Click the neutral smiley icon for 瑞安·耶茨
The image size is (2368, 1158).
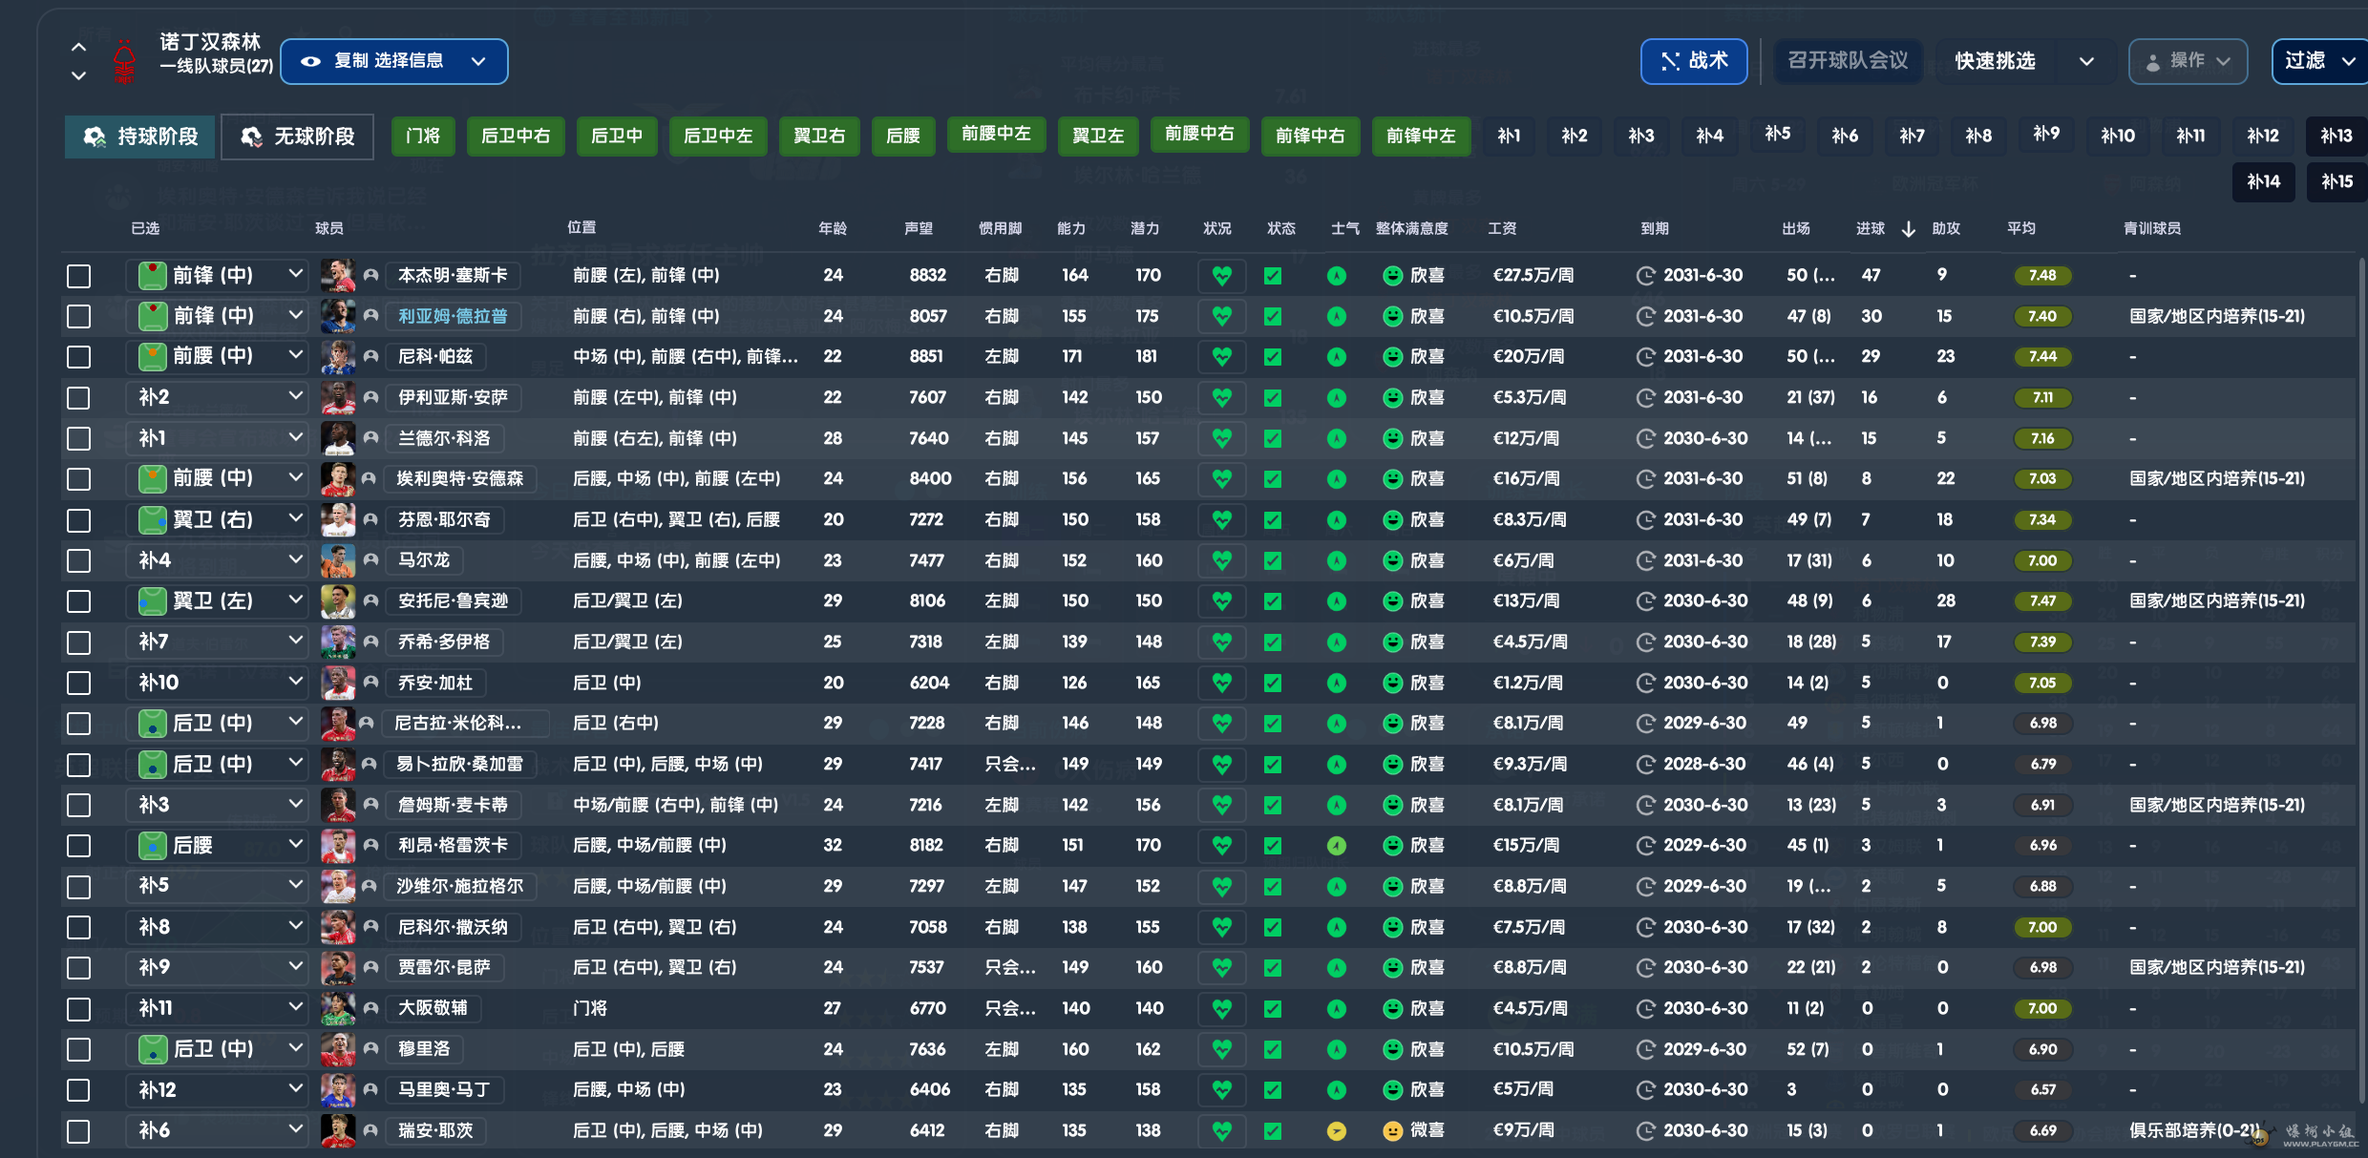1393,1131
